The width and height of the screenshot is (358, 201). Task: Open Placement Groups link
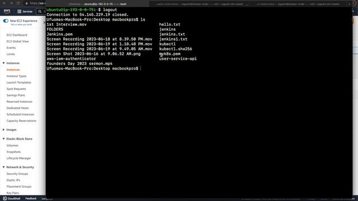pos(19,186)
